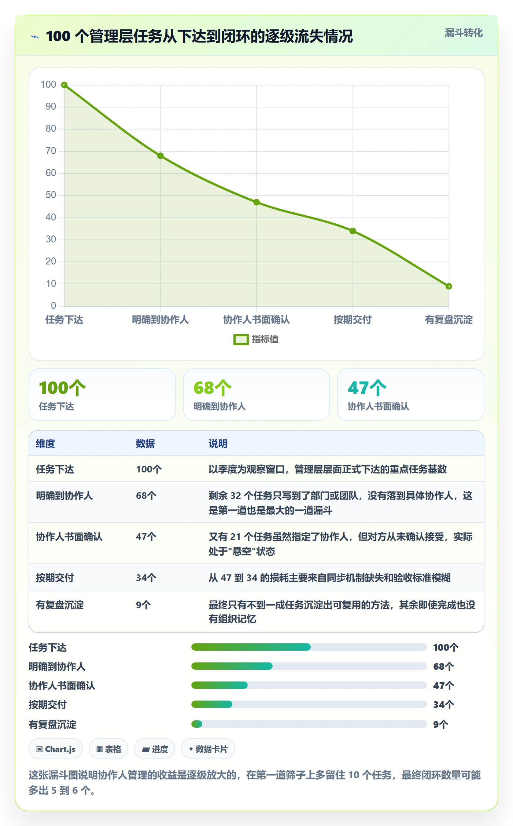This screenshot has width=513, height=826.
Task: Select the 有复盘沉淀 data point on chart
Action: 449,286
